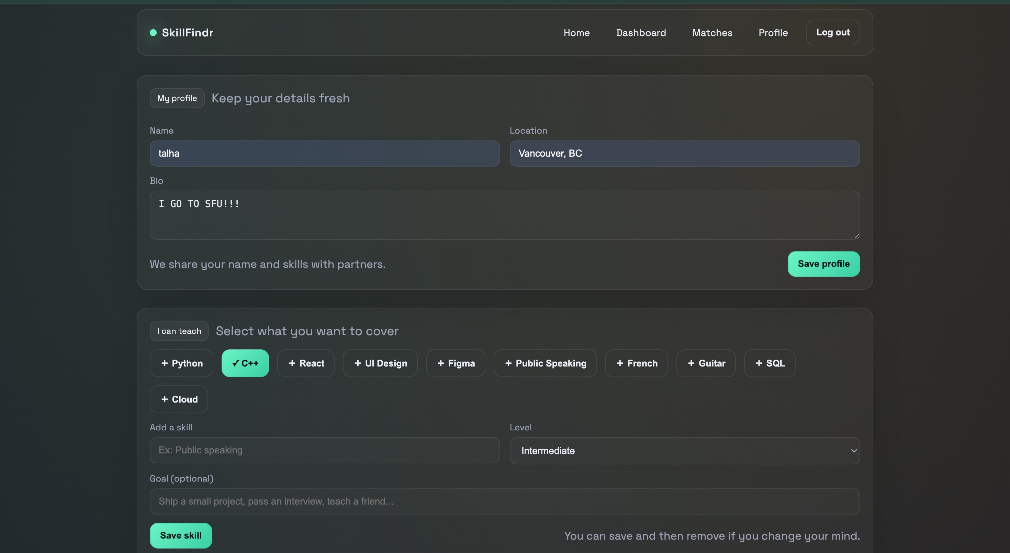This screenshot has height=553, width=1010.
Task: Add French to teachable skills
Action: click(x=636, y=363)
